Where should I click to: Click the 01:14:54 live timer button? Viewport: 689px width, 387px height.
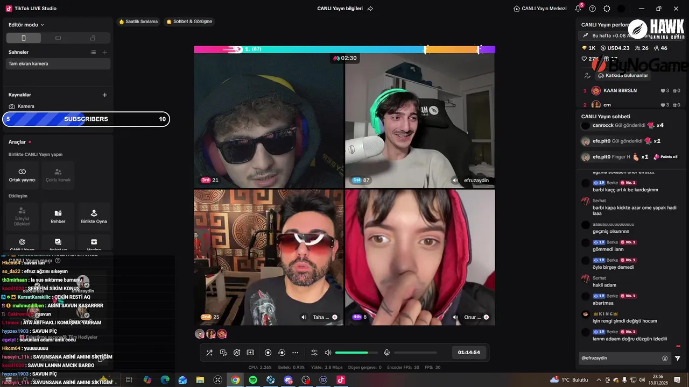[x=469, y=353]
